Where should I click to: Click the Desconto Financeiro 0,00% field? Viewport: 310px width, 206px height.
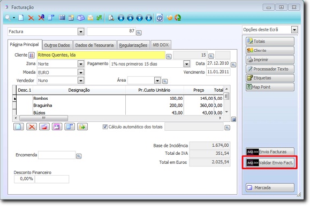[x=24, y=179]
